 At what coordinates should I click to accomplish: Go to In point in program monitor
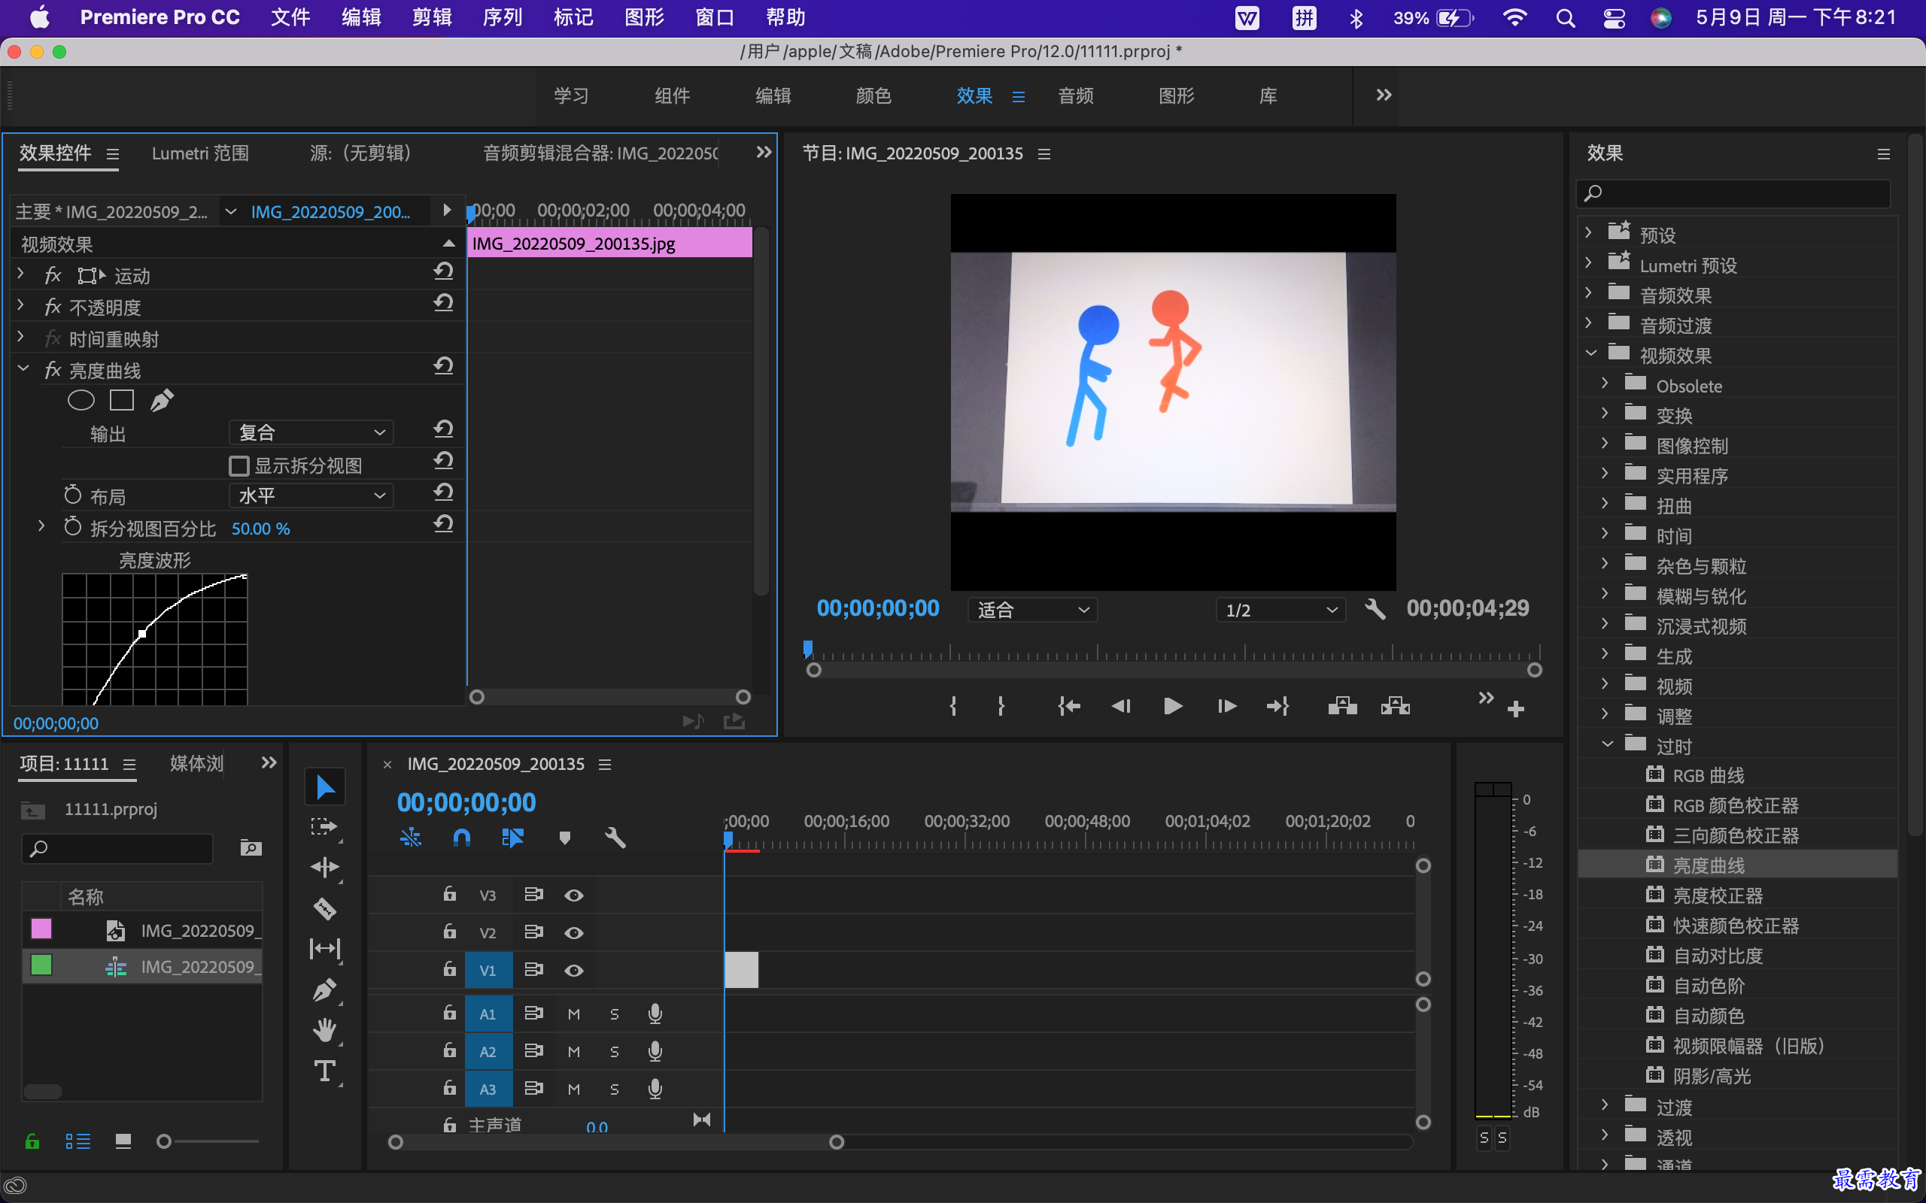click(1069, 706)
